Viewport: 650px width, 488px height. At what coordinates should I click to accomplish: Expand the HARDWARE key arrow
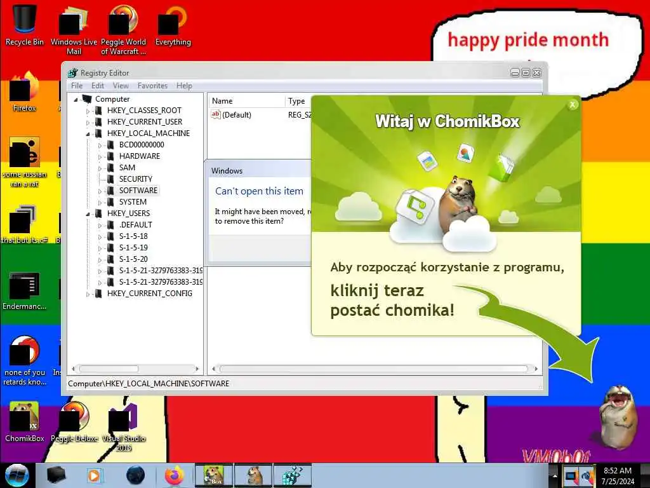pos(100,157)
